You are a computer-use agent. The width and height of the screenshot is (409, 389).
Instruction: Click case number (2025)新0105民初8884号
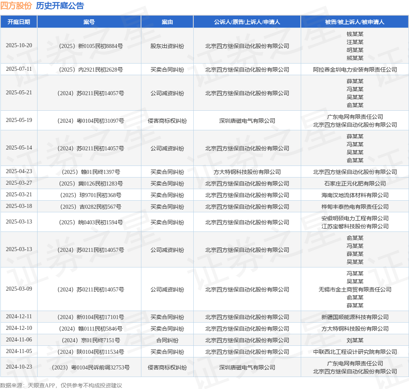coord(91,46)
